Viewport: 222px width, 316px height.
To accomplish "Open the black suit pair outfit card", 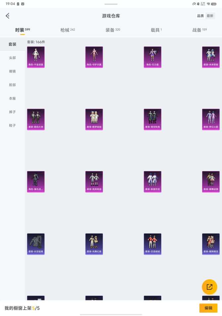I will (x=36, y=119).
